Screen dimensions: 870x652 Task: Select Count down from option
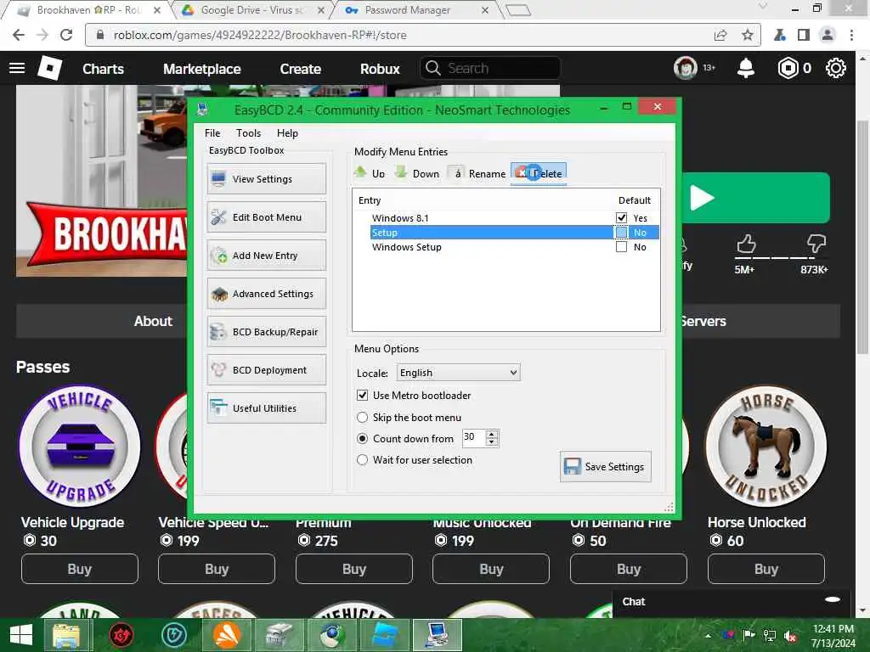coord(362,439)
